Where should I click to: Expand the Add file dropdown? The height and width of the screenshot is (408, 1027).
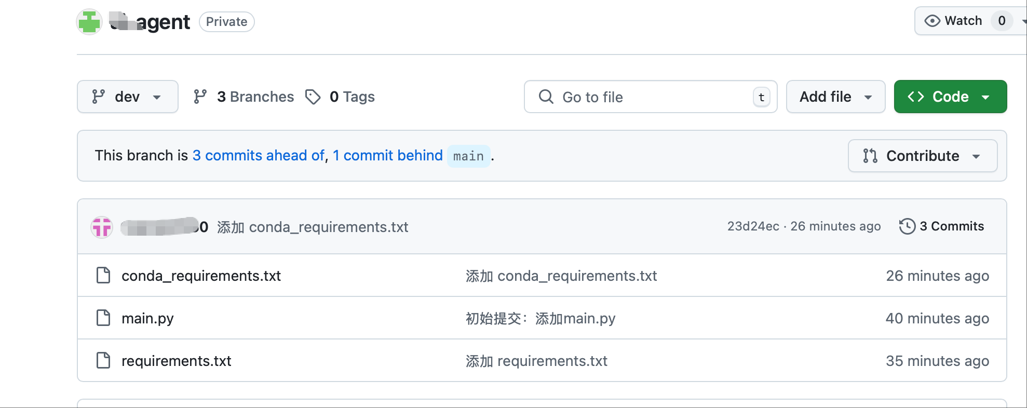pos(835,97)
